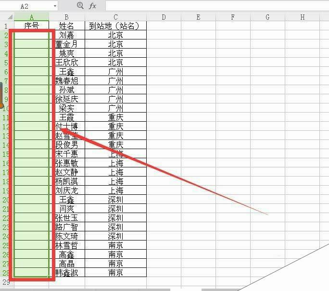Screen dimensions: 329x291
Task: Click the cell with name 陈文琦
Action: pyautogui.click(x=67, y=236)
